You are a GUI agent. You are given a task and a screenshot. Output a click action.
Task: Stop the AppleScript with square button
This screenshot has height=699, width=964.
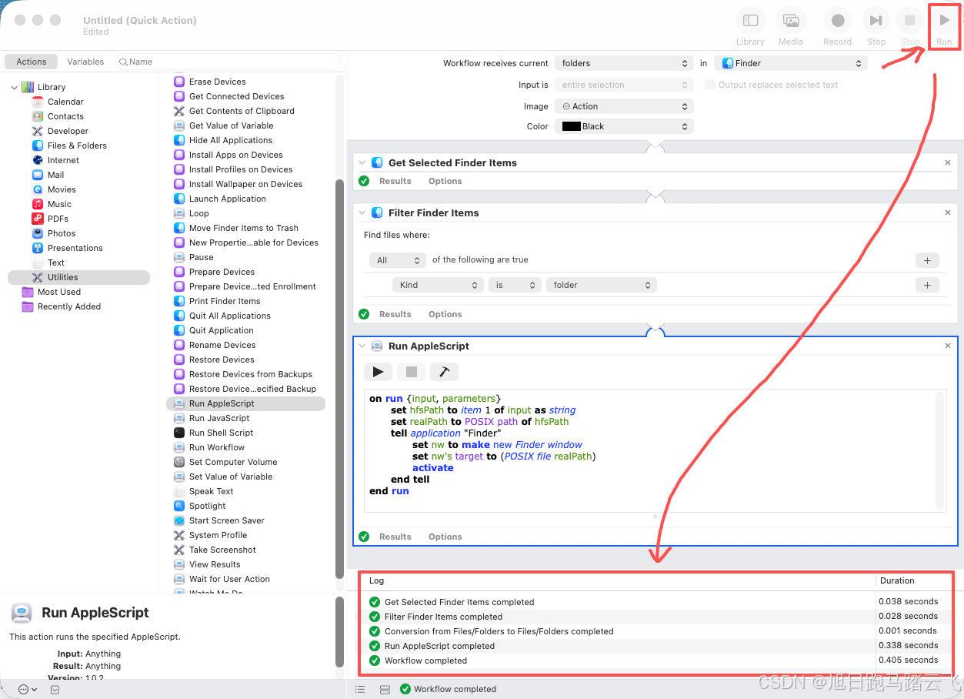pos(412,372)
